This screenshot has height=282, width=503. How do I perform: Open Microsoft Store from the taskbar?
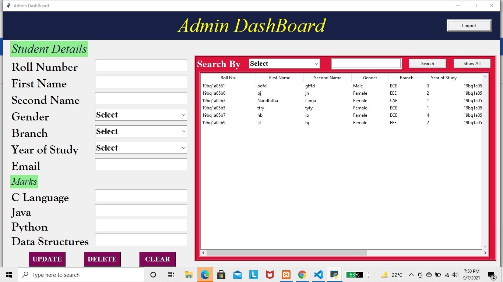pos(221,275)
